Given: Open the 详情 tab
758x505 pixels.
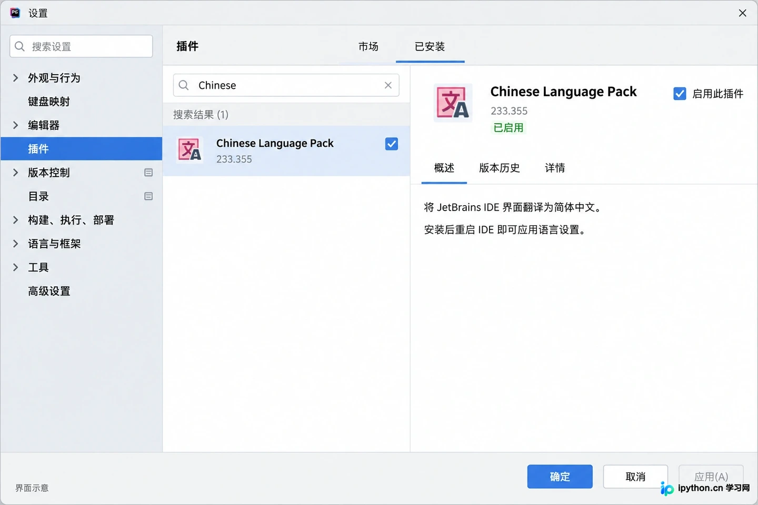Looking at the screenshot, I should click(555, 168).
